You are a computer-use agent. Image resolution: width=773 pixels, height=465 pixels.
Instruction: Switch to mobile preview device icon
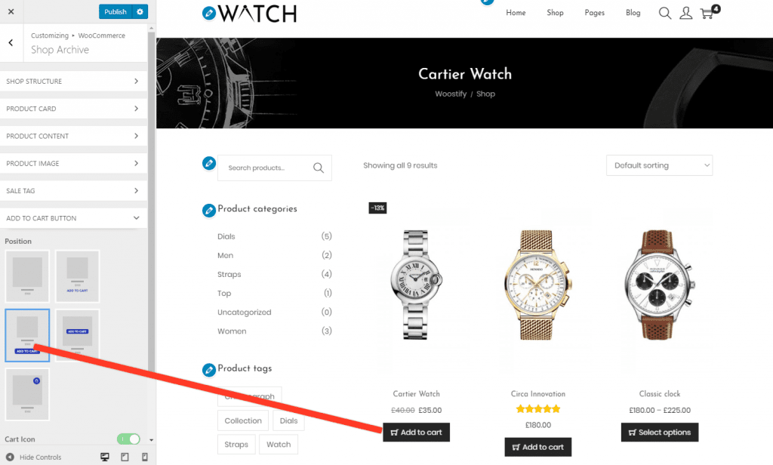click(144, 457)
